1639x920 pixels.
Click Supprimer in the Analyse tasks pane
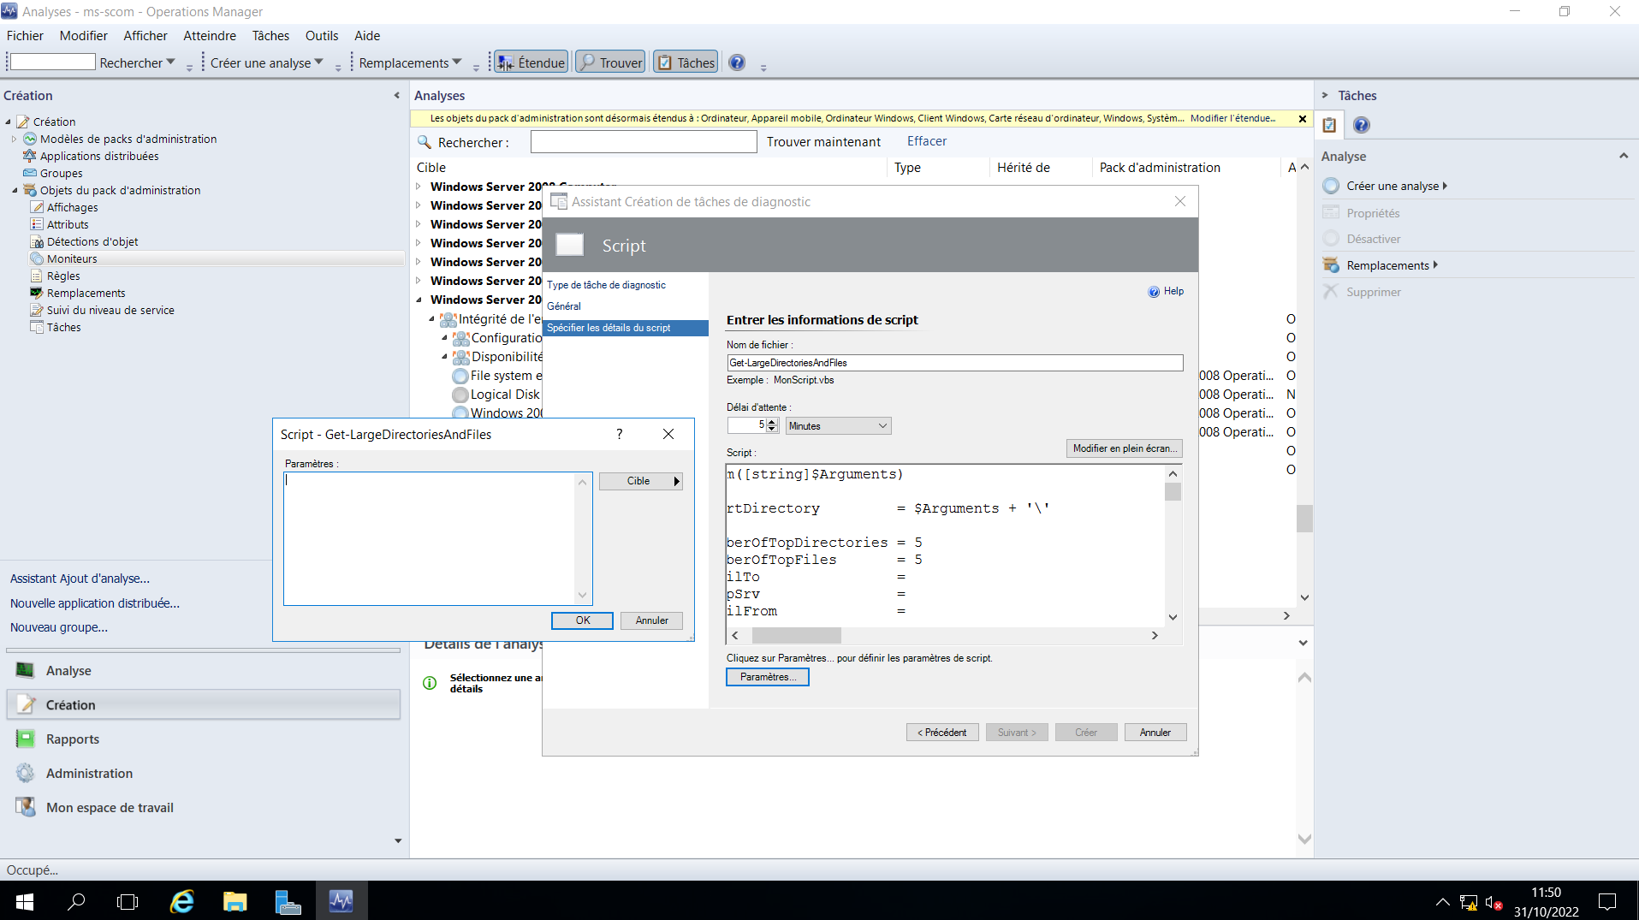1372,291
